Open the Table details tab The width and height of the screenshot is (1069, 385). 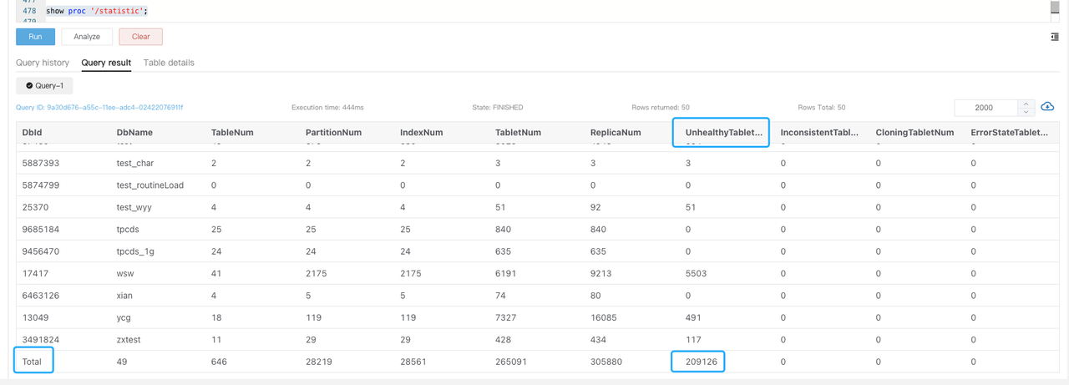(x=169, y=63)
